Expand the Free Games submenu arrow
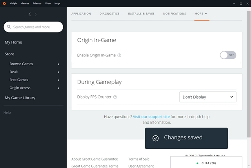The height and width of the screenshot is (168, 251). (x=58, y=80)
